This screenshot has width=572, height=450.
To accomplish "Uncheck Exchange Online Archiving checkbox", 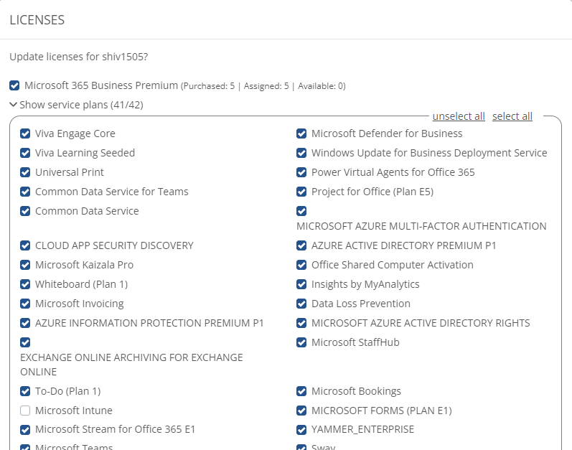I will (x=25, y=342).
